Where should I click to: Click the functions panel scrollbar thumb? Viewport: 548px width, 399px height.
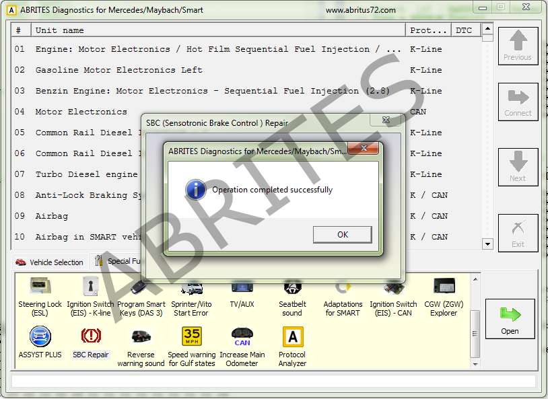coord(475,334)
